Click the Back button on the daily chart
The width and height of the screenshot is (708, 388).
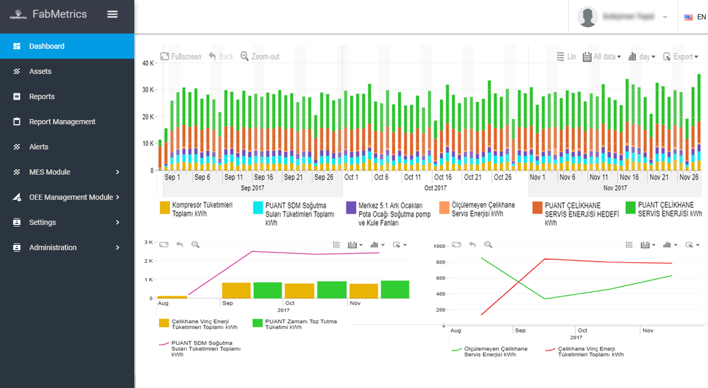(221, 56)
